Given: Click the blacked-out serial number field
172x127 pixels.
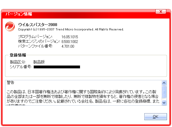Looking at the screenshot, I should [x=57, y=67].
